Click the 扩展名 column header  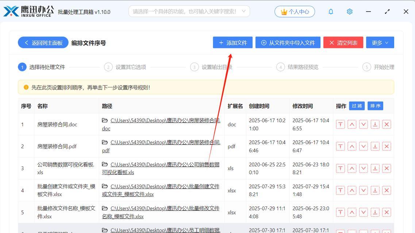point(235,106)
